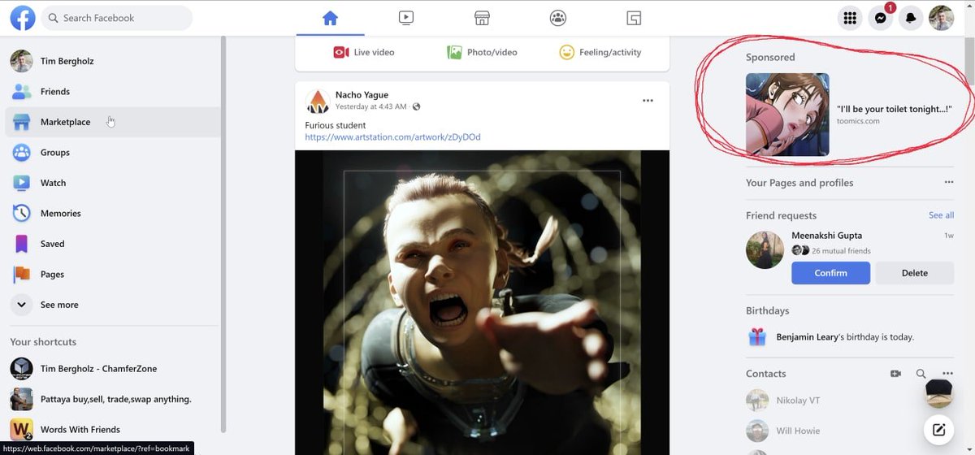The image size is (975, 455).
Task: Start a new message with compose icon
Action: [938, 430]
